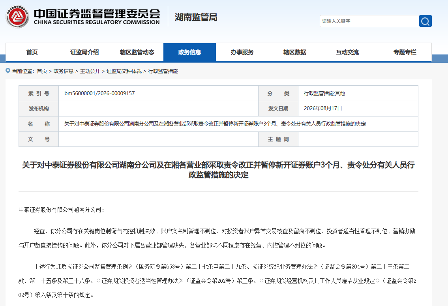This screenshot has height=306, width=448.
Task: Click the 湖南监管局 header title
Action: tap(196, 17)
